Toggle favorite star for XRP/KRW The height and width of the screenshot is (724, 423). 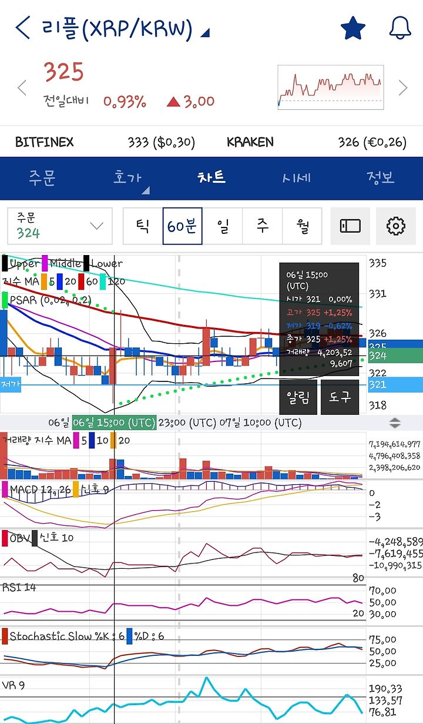[353, 28]
